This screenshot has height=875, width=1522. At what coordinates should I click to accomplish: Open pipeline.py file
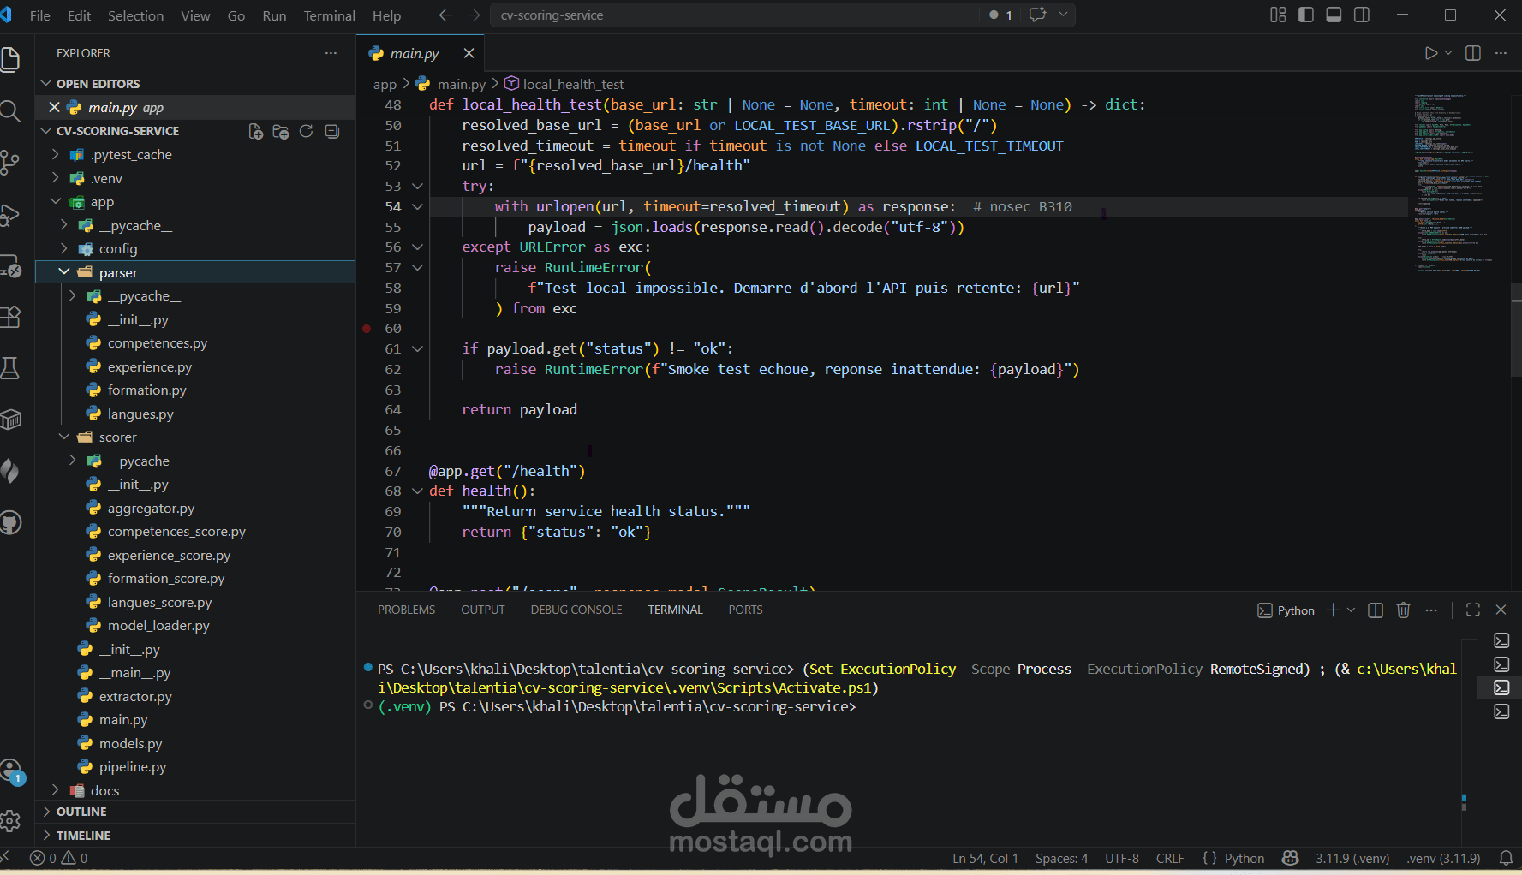click(133, 766)
